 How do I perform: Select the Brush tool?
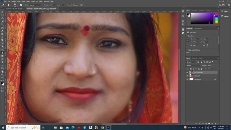point(3,37)
